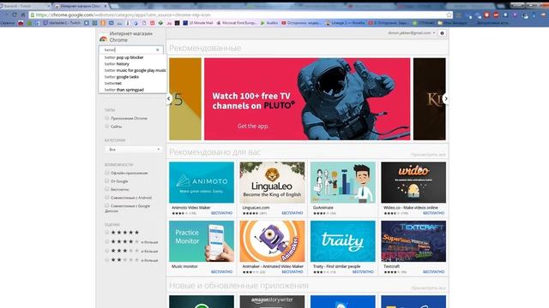Open the web store settings gear

442,33
